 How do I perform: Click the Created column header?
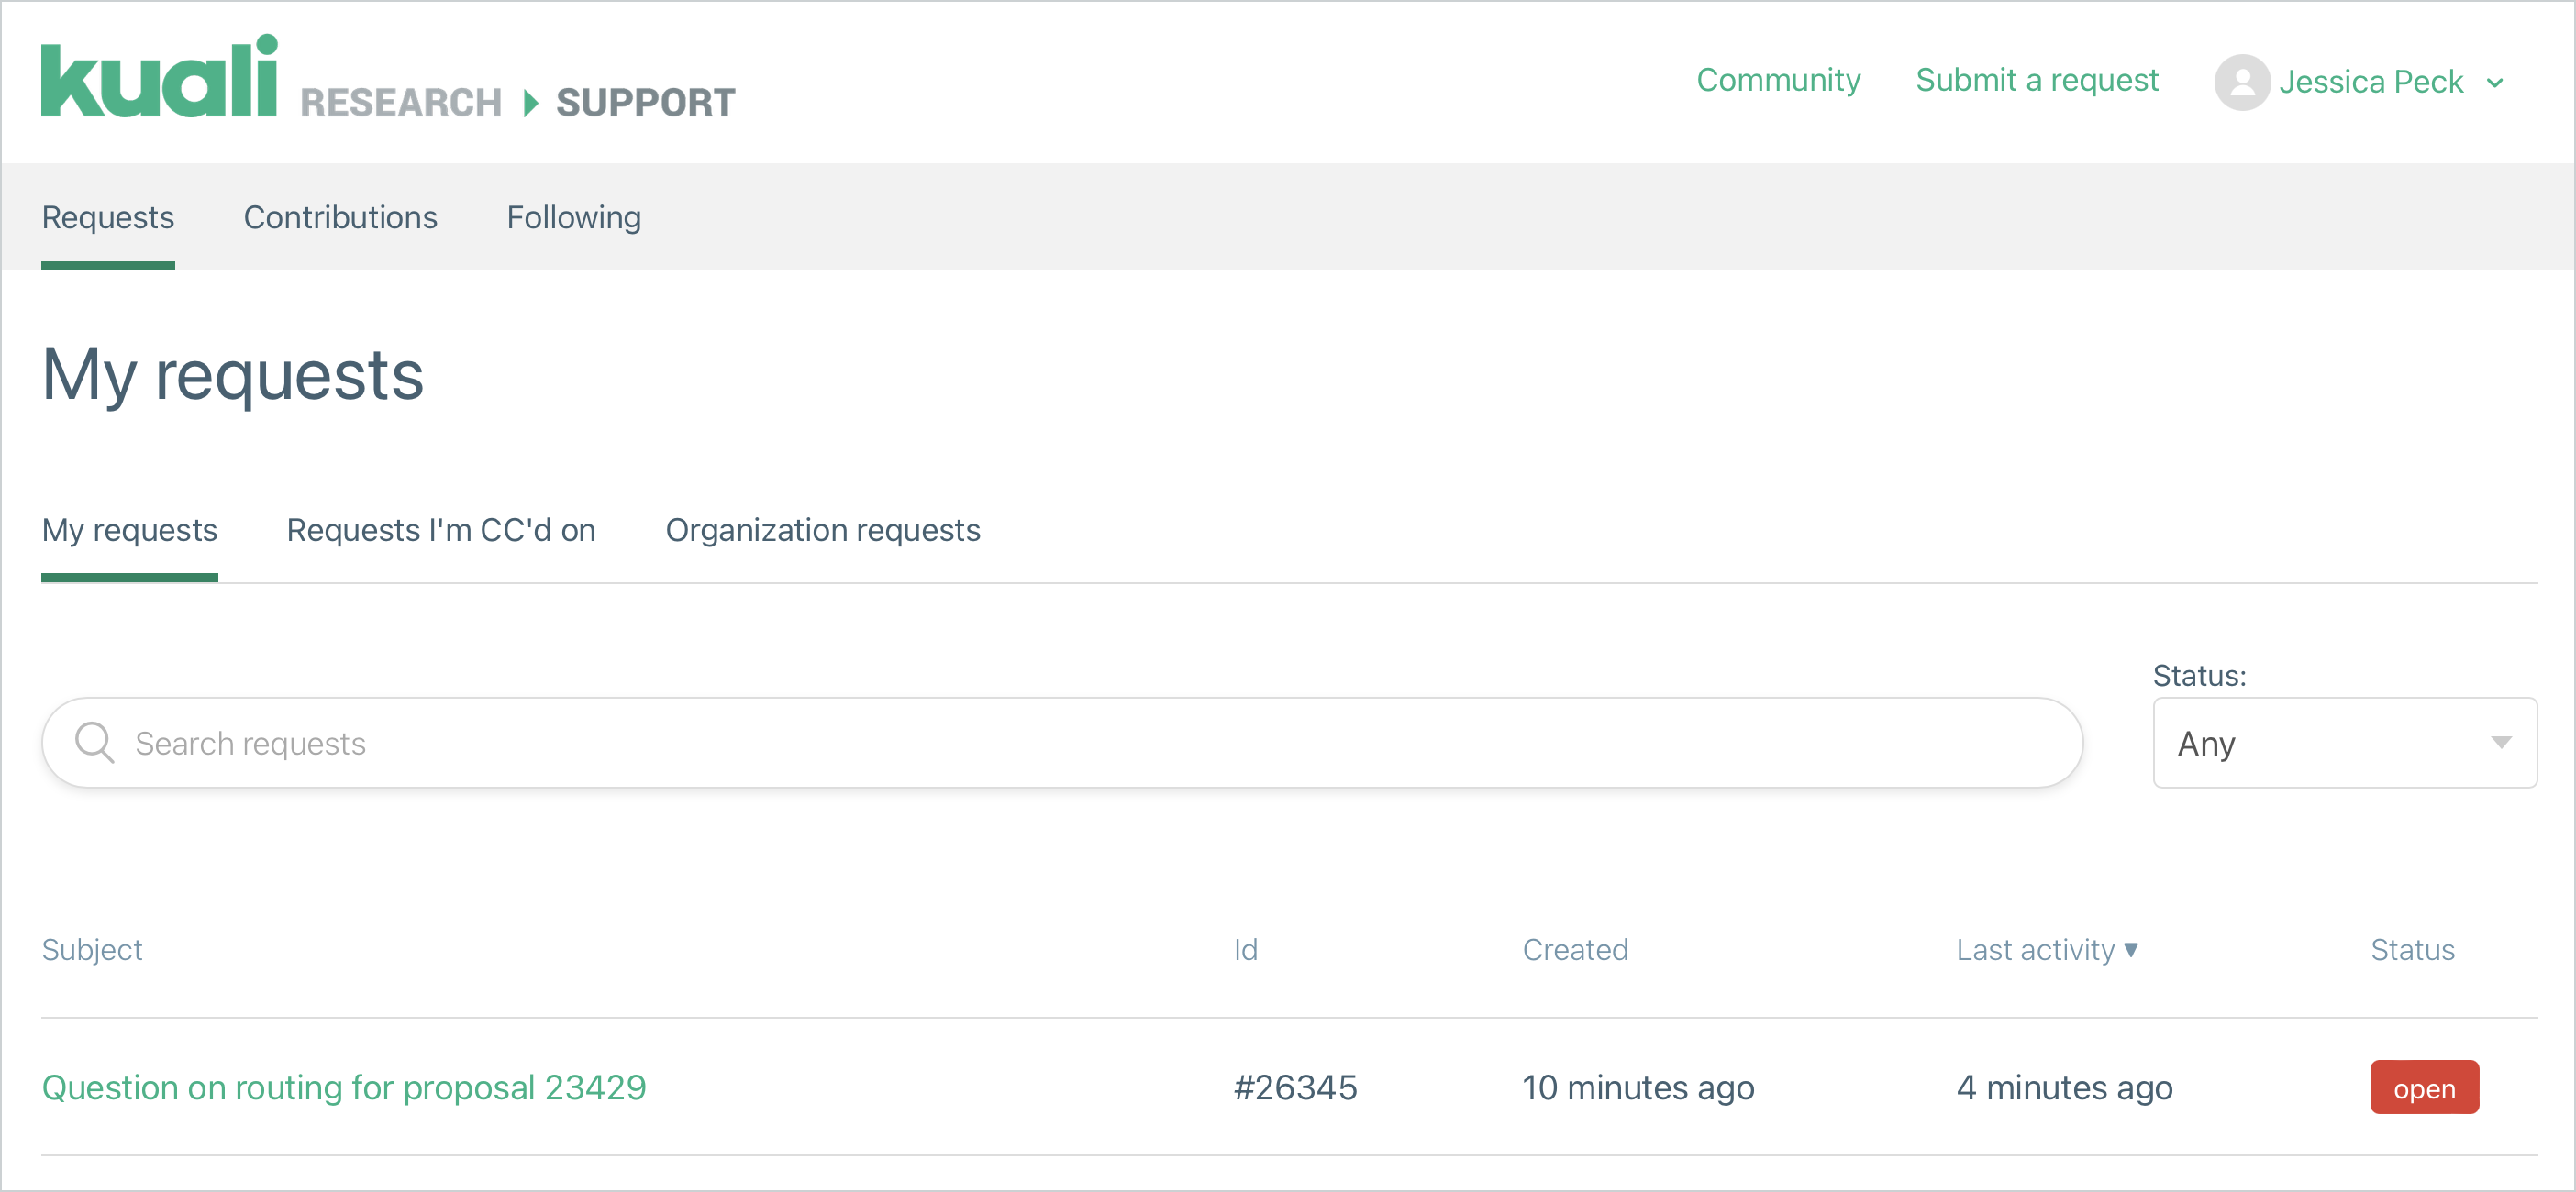click(x=1574, y=950)
